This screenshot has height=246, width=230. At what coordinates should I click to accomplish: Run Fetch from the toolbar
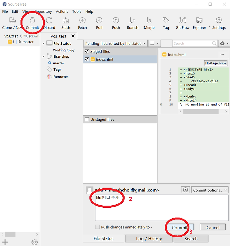point(82,23)
